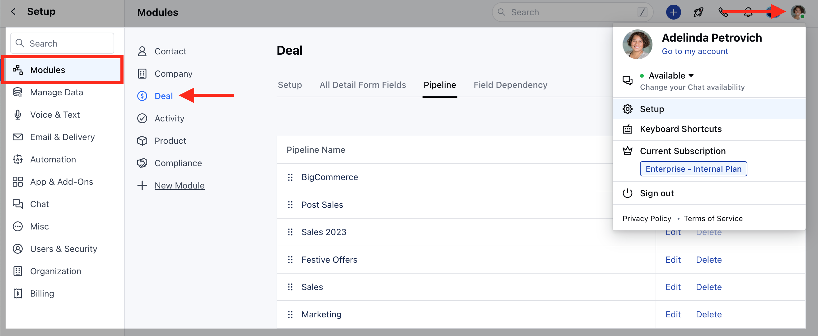Click drag handle beside Festive Offers
This screenshot has height=336, width=818.
pos(290,260)
